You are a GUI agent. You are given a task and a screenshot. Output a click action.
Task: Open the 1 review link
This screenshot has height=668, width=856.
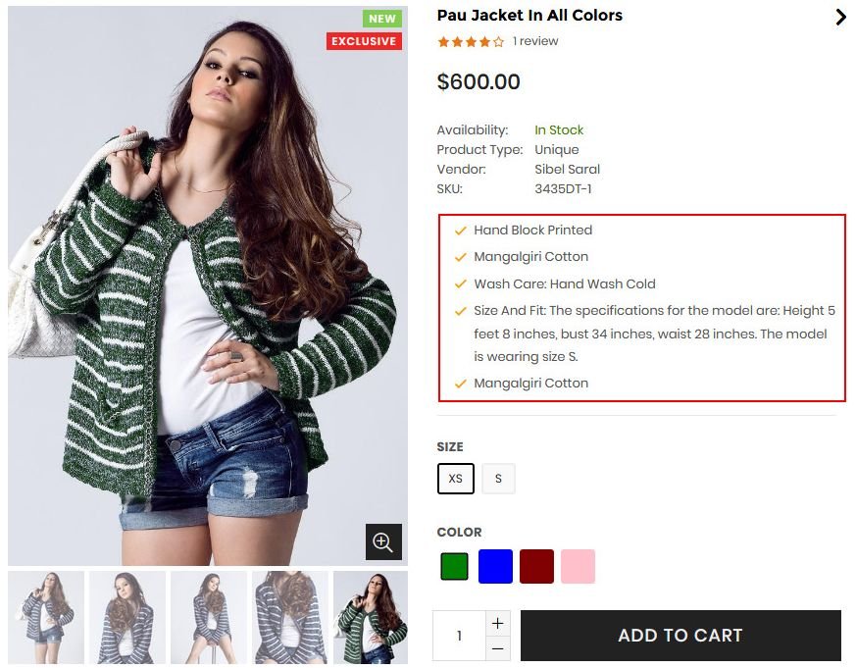coord(535,41)
